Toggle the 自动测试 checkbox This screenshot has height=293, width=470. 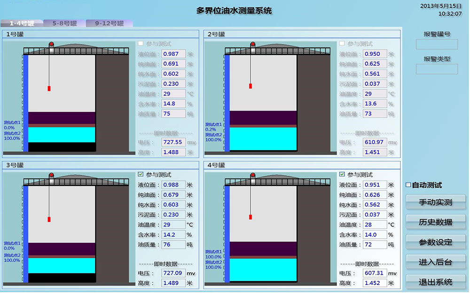pyautogui.click(x=408, y=185)
